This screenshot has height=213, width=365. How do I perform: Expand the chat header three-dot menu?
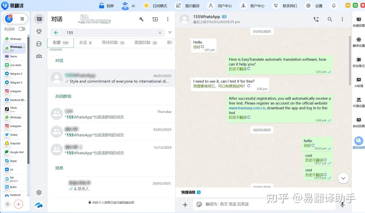pos(342,19)
